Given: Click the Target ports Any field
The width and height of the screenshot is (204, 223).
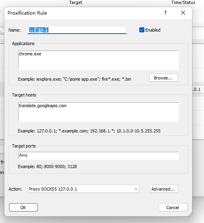Looking at the screenshot, I should [x=98, y=156].
